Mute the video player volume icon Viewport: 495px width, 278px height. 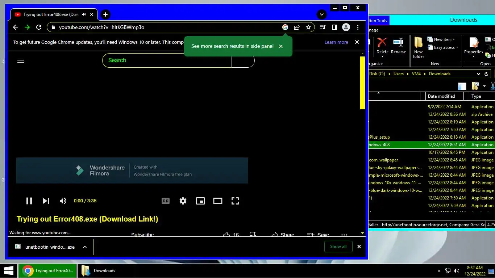(x=63, y=201)
